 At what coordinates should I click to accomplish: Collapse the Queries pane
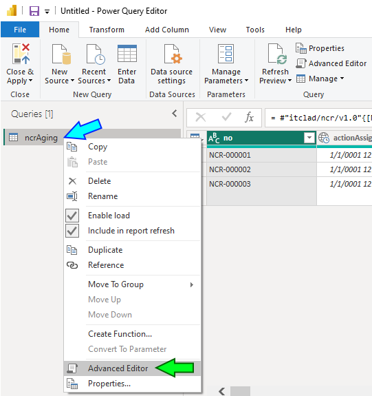(175, 114)
